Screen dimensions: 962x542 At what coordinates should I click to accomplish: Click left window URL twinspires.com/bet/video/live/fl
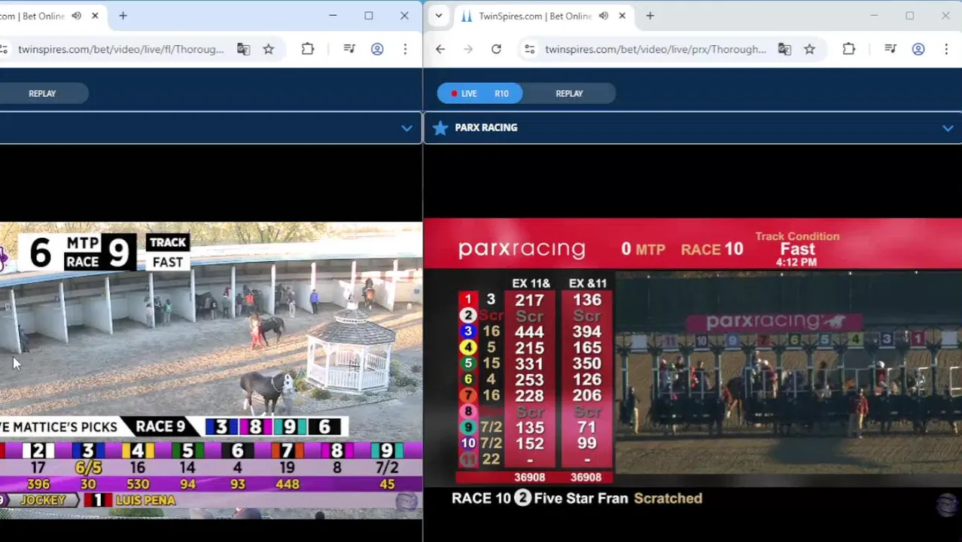(x=120, y=49)
